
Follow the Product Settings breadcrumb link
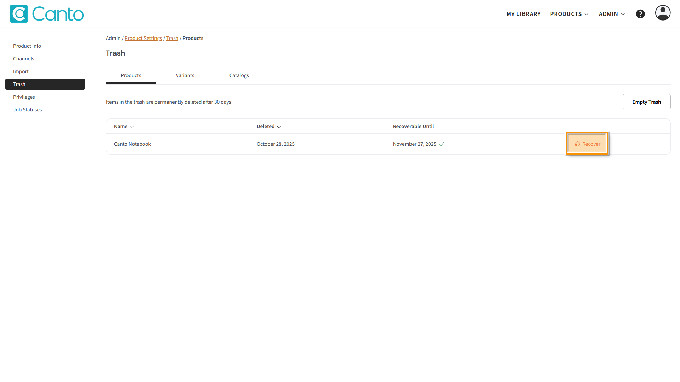(143, 38)
